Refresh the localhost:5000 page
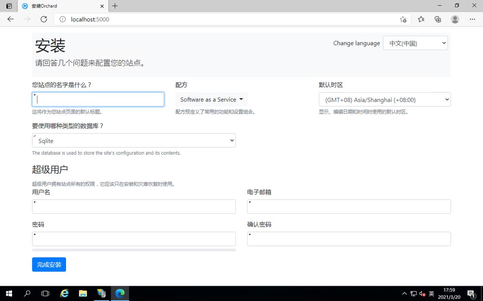This screenshot has width=483, height=301. [x=43, y=19]
